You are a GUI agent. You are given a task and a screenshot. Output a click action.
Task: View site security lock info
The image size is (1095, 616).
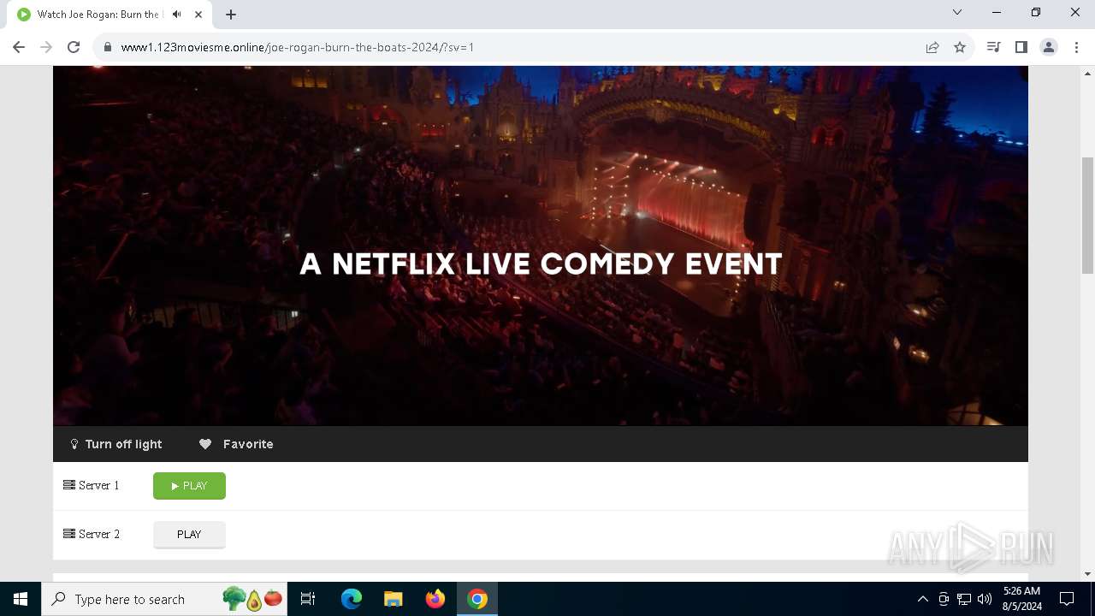pyautogui.click(x=108, y=47)
